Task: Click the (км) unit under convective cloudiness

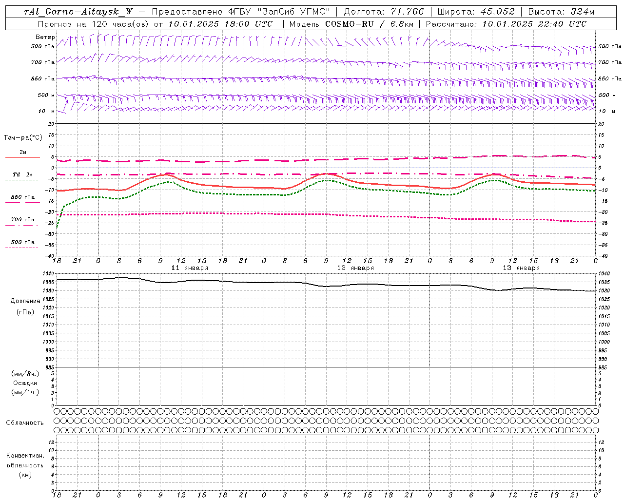Action: pyautogui.click(x=25, y=475)
